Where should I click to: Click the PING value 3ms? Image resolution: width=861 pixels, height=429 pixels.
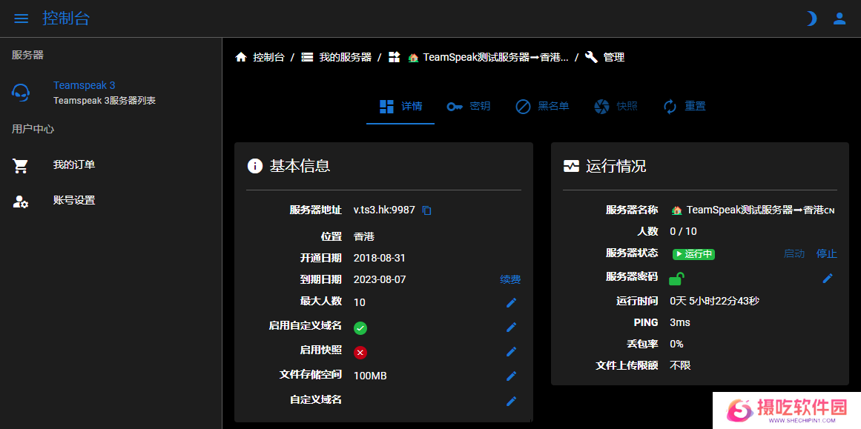(680, 322)
